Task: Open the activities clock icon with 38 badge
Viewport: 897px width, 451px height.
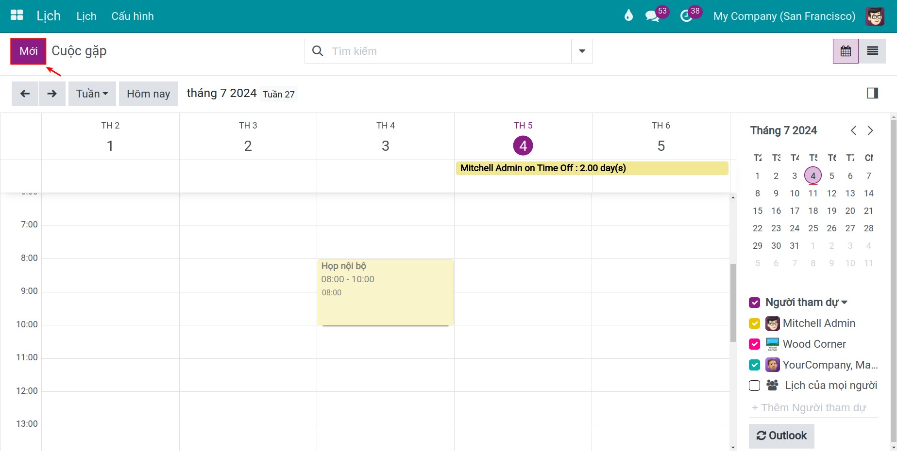Action: click(686, 16)
